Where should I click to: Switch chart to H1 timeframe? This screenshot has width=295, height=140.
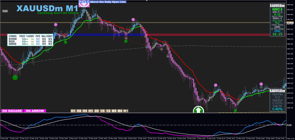click(91, 111)
